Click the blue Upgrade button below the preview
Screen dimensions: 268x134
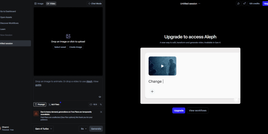(178, 110)
